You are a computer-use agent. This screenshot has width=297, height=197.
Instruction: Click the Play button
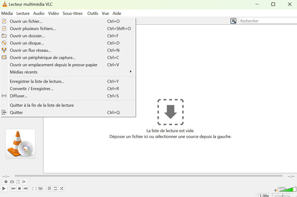pyautogui.click(x=3, y=189)
